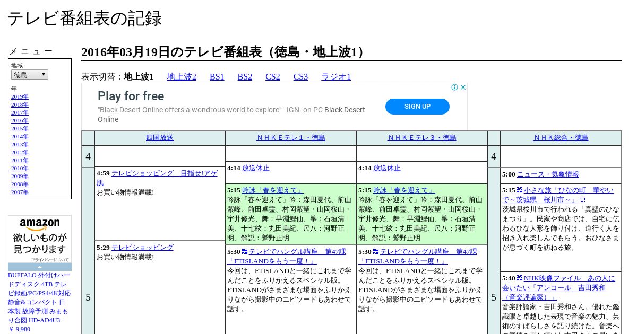
Task: Open 小さな旅「ひなの町 華やいで」 program link
Action: [558, 195]
